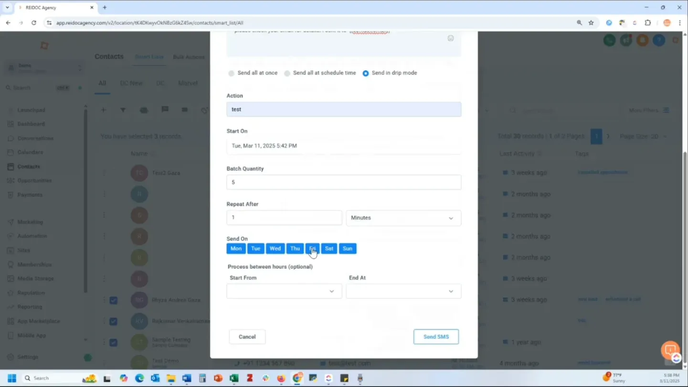Open Conversations in the sidebar
Image resolution: width=688 pixels, height=387 pixels.
click(35, 138)
